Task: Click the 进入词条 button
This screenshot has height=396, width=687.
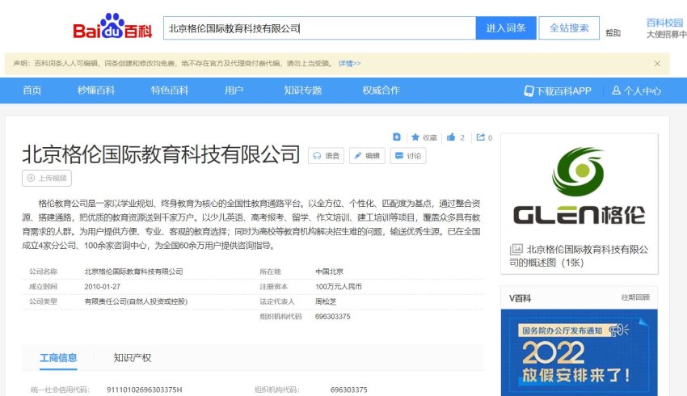Action: pos(506,28)
